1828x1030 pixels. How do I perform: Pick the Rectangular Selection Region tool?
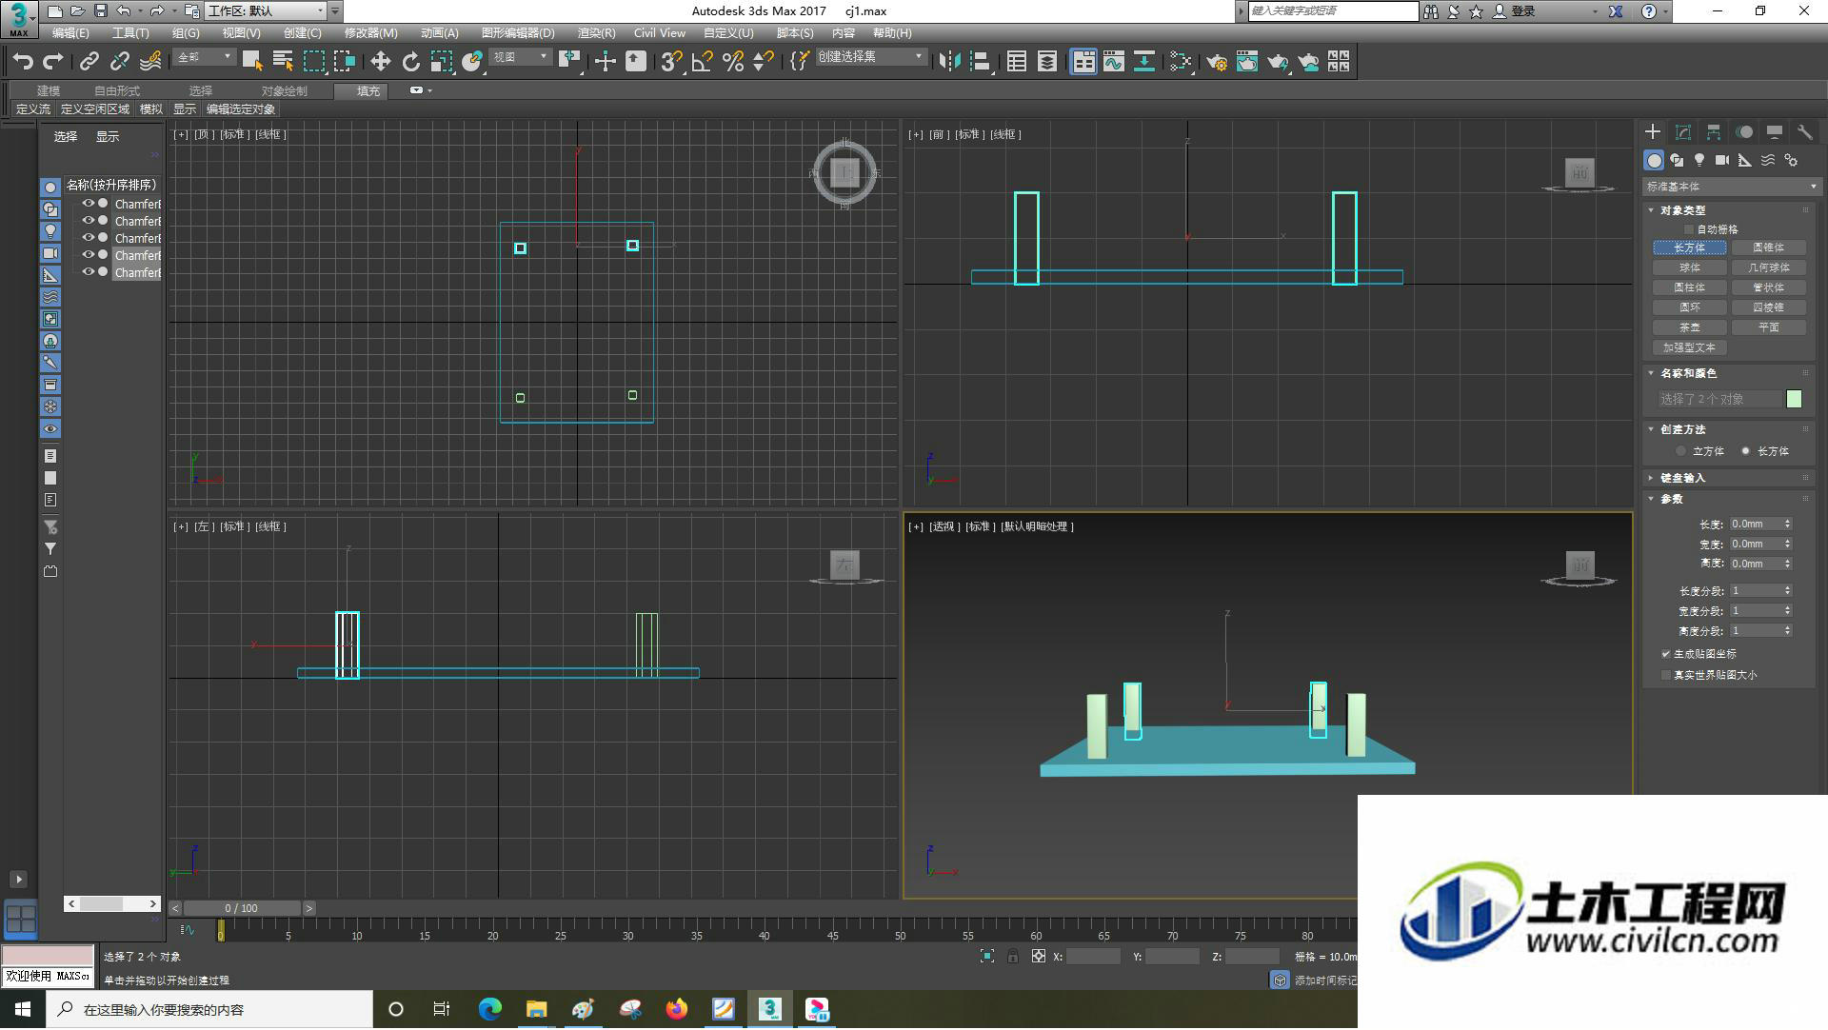(x=313, y=62)
